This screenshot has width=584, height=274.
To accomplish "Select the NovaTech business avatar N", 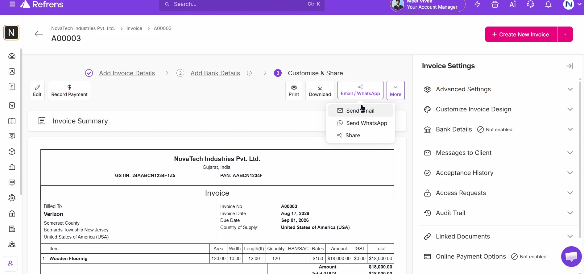I will (x=11, y=33).
